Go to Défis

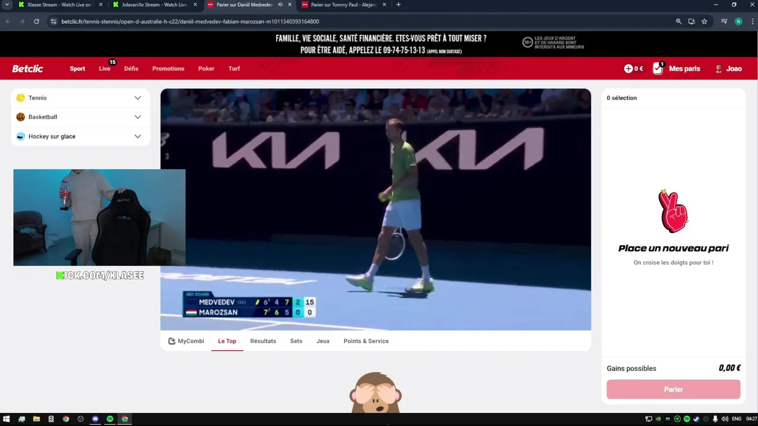(x=131, y=69)
